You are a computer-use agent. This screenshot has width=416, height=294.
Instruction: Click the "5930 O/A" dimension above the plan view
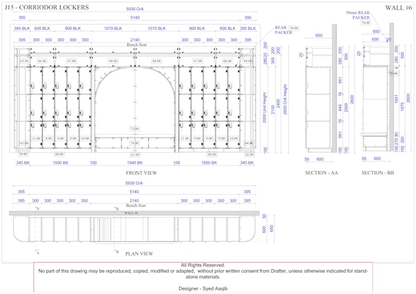pyautogui.click(x=134, y=183)
